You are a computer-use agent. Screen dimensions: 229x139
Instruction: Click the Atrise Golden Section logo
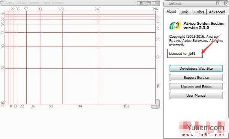point(175,26)
